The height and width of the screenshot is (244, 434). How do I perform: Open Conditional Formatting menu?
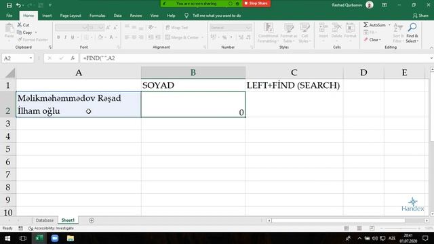point(268,33)
